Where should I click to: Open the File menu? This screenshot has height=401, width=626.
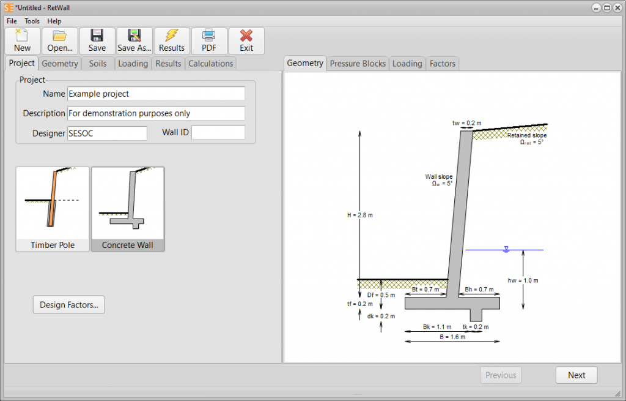pyautogui.click(x=12, y=21)
